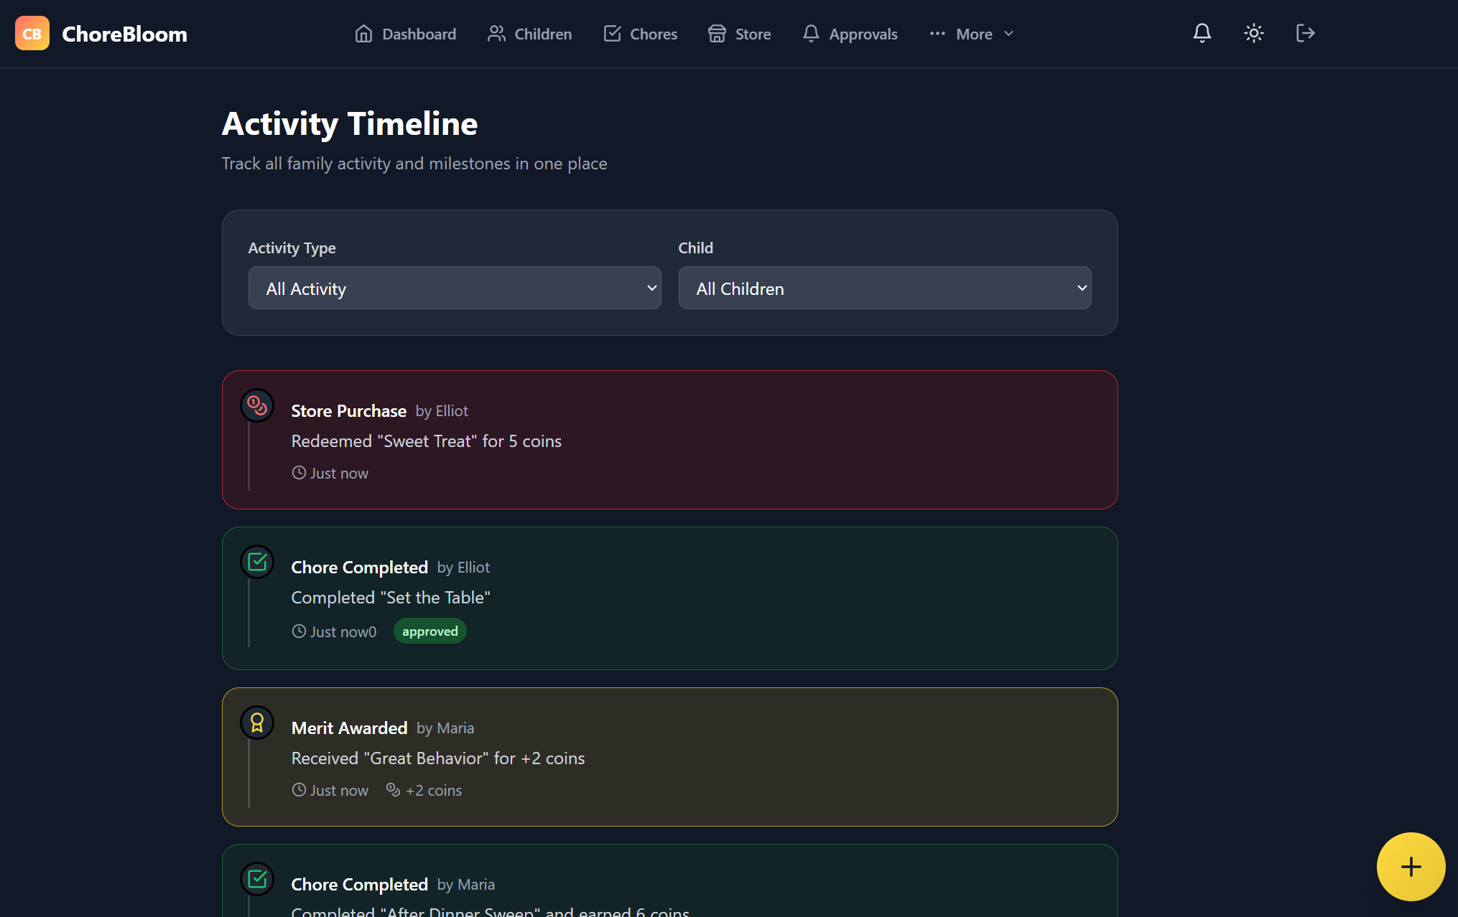The height and width of the screenshot is (917, 1458).
Task: Open the notifications bell icon
Action: [1202, 33]
